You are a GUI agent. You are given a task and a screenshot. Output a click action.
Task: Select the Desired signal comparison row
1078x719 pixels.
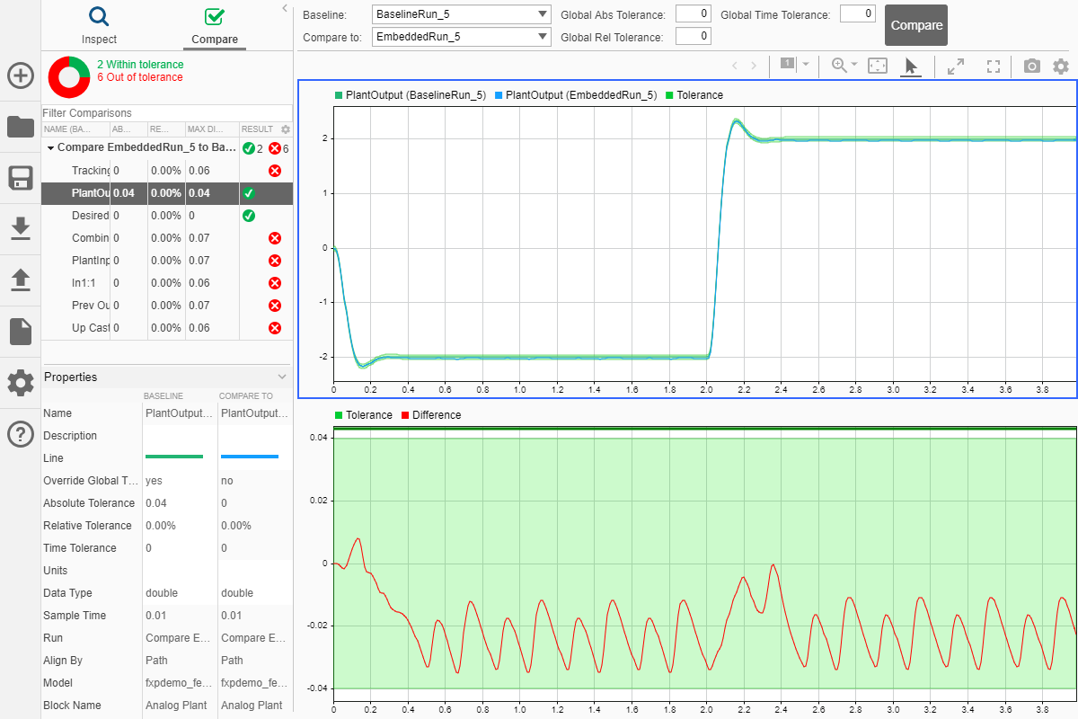coord(167,216)
